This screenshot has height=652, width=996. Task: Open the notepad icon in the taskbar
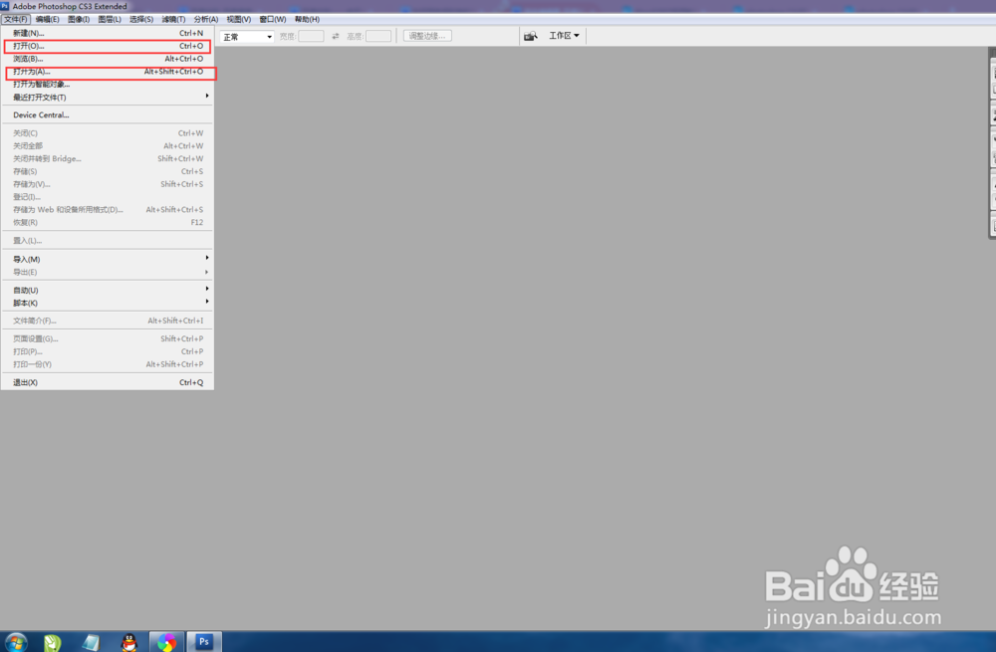(x=91, y=642)
